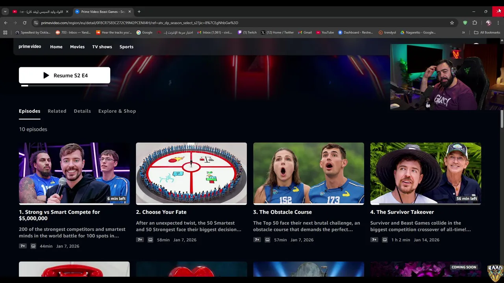Open the 'Hear the tracks you'...' bookmark
504x283 pixels.
(114, 33)
